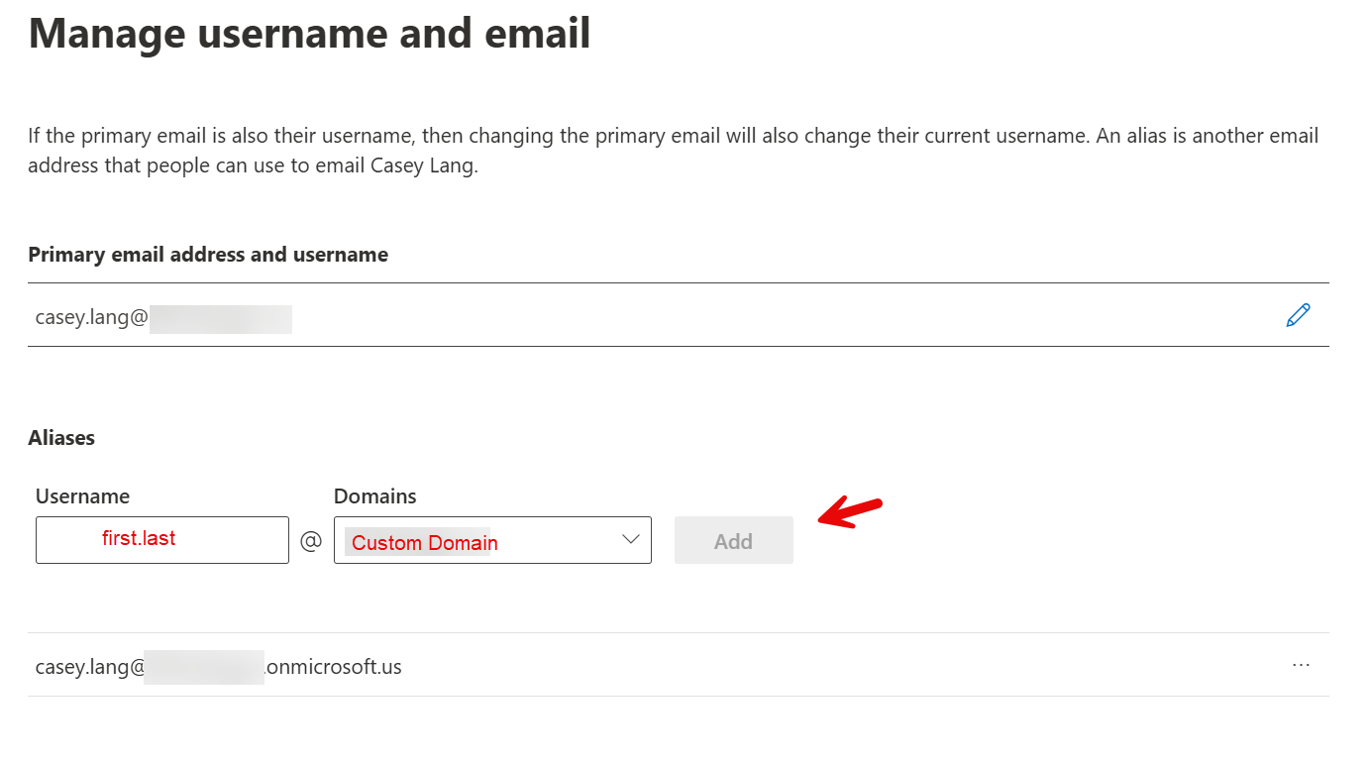Select the alias ending in onmicrosoft.us
Image resolution: width=1371 pixels, height=767 pixels.
218,666
